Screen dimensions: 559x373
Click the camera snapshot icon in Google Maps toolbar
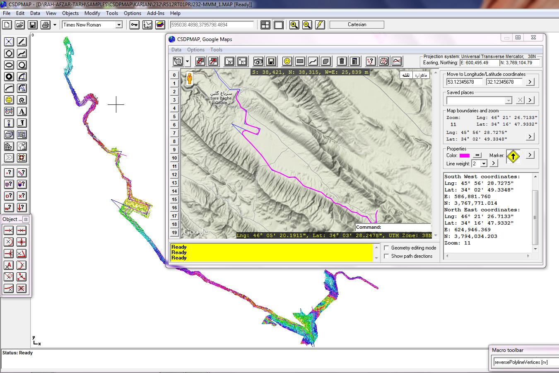pyautogui.click(x=258, y=61)
